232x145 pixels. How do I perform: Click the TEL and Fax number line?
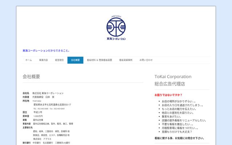click(49, 109)
